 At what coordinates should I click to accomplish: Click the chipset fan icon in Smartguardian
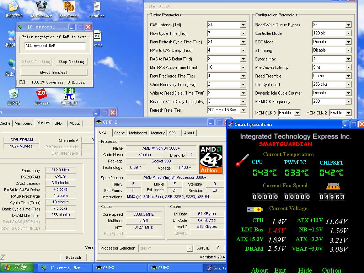(333, 186)
